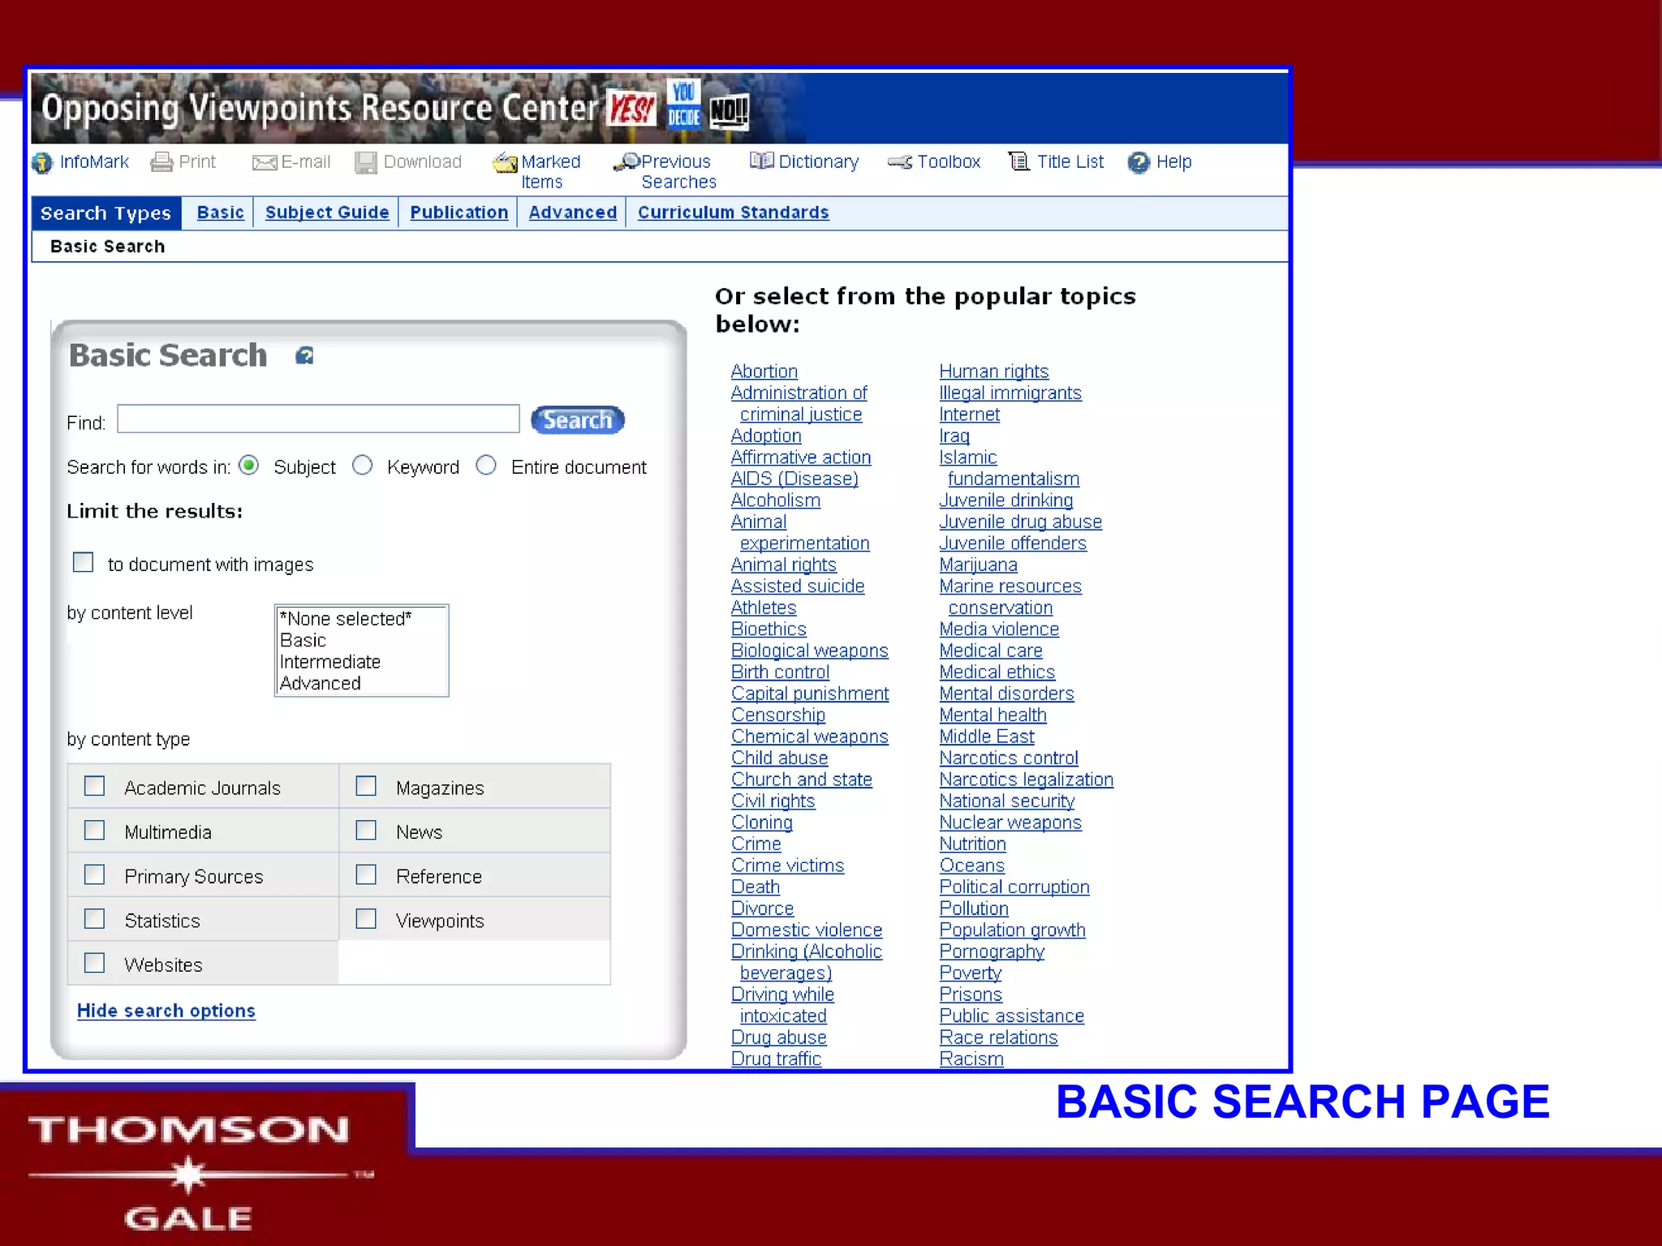Collapse options via Hide search options
This screenshot has width=1662, height=1246.
[166, 1011]
